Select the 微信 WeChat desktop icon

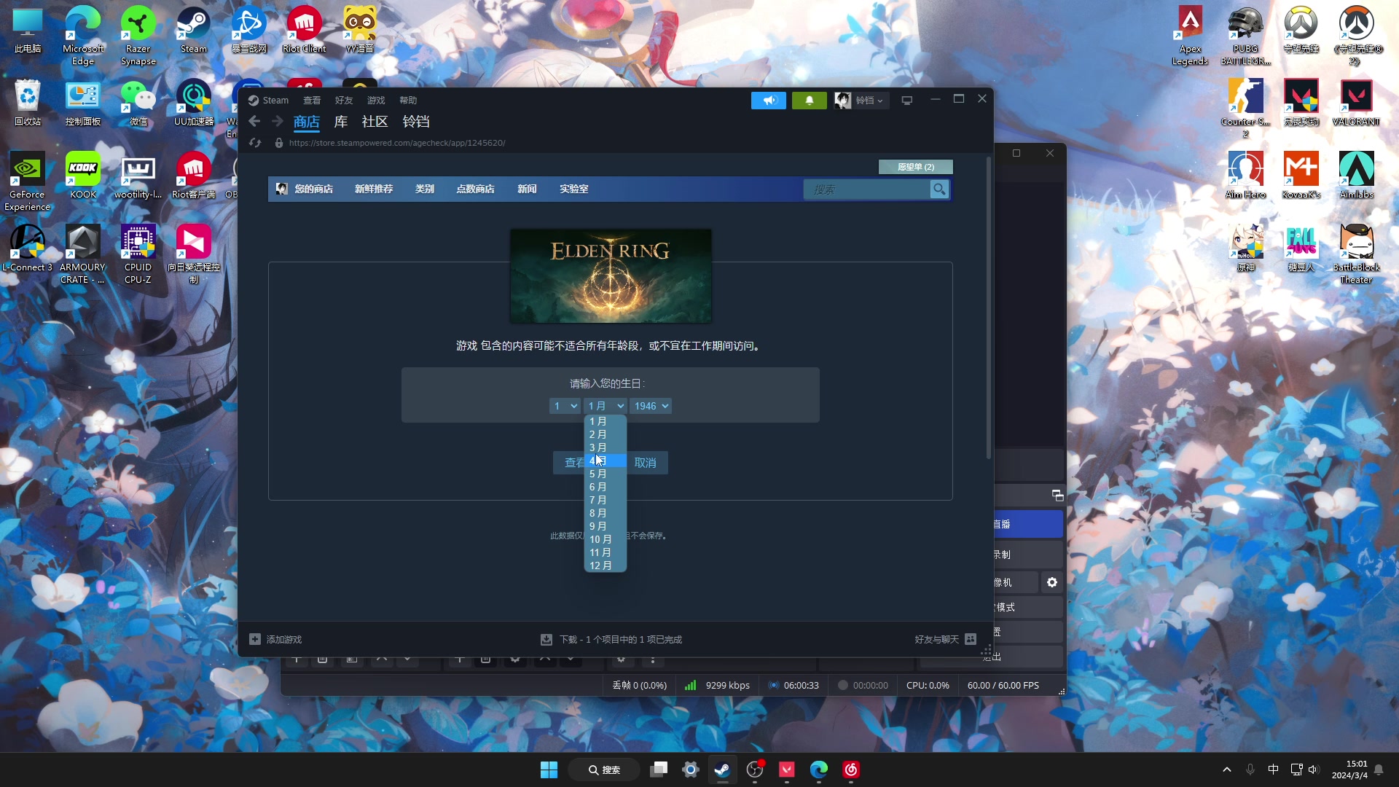[x=138, y=103]
